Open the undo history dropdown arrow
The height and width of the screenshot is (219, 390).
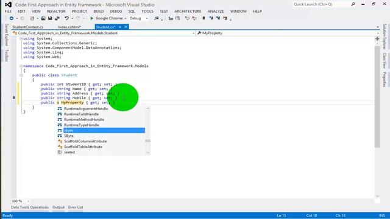[72, 18]
